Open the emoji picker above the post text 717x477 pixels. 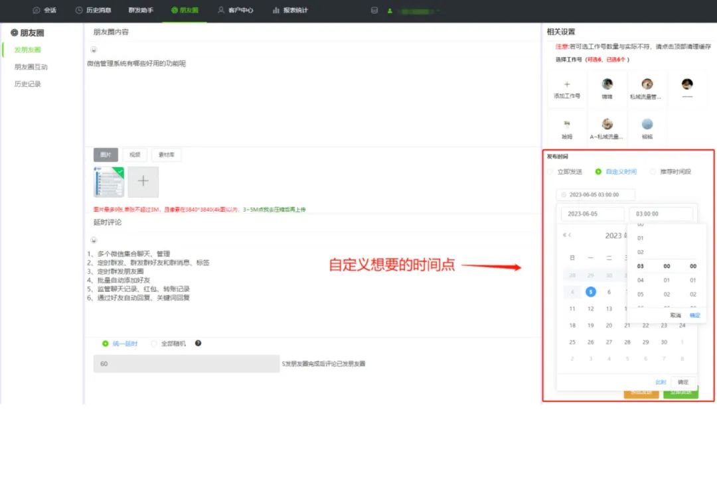click(94, 50)
